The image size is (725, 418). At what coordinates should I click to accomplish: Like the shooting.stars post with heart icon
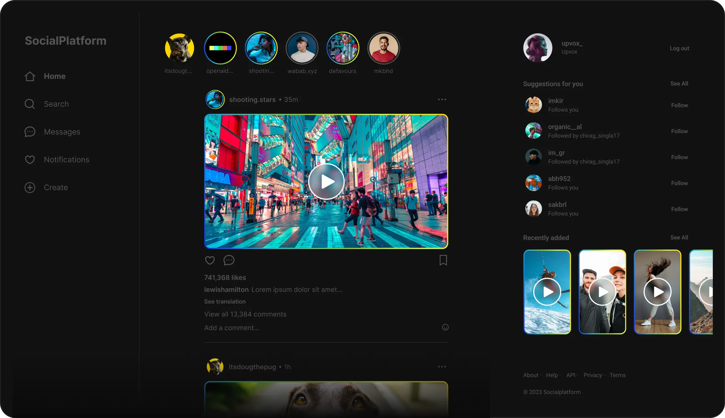tap(210, 260)
